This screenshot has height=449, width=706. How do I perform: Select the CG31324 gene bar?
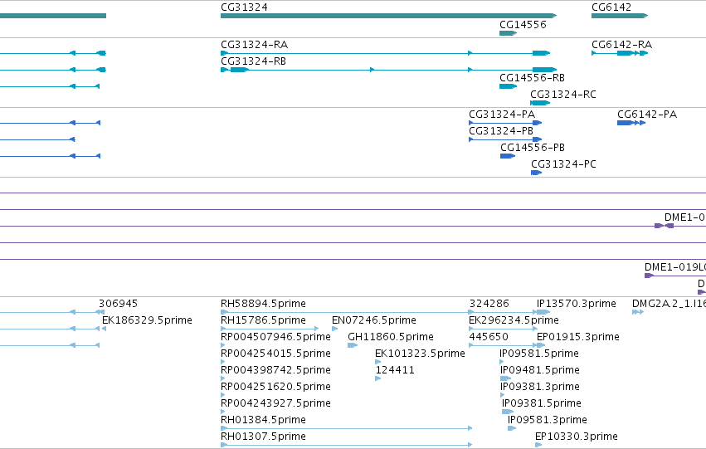[388, 16]
